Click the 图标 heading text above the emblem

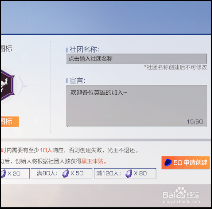pyautogui.click(x=6, y=48)
